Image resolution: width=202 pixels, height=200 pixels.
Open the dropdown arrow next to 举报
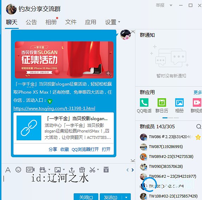171,5
